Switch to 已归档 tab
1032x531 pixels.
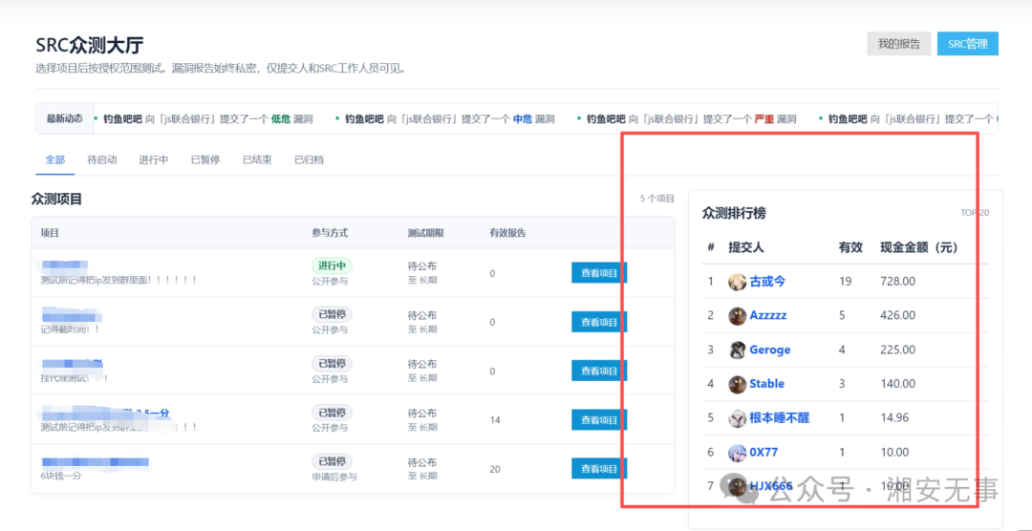[310, 159]
